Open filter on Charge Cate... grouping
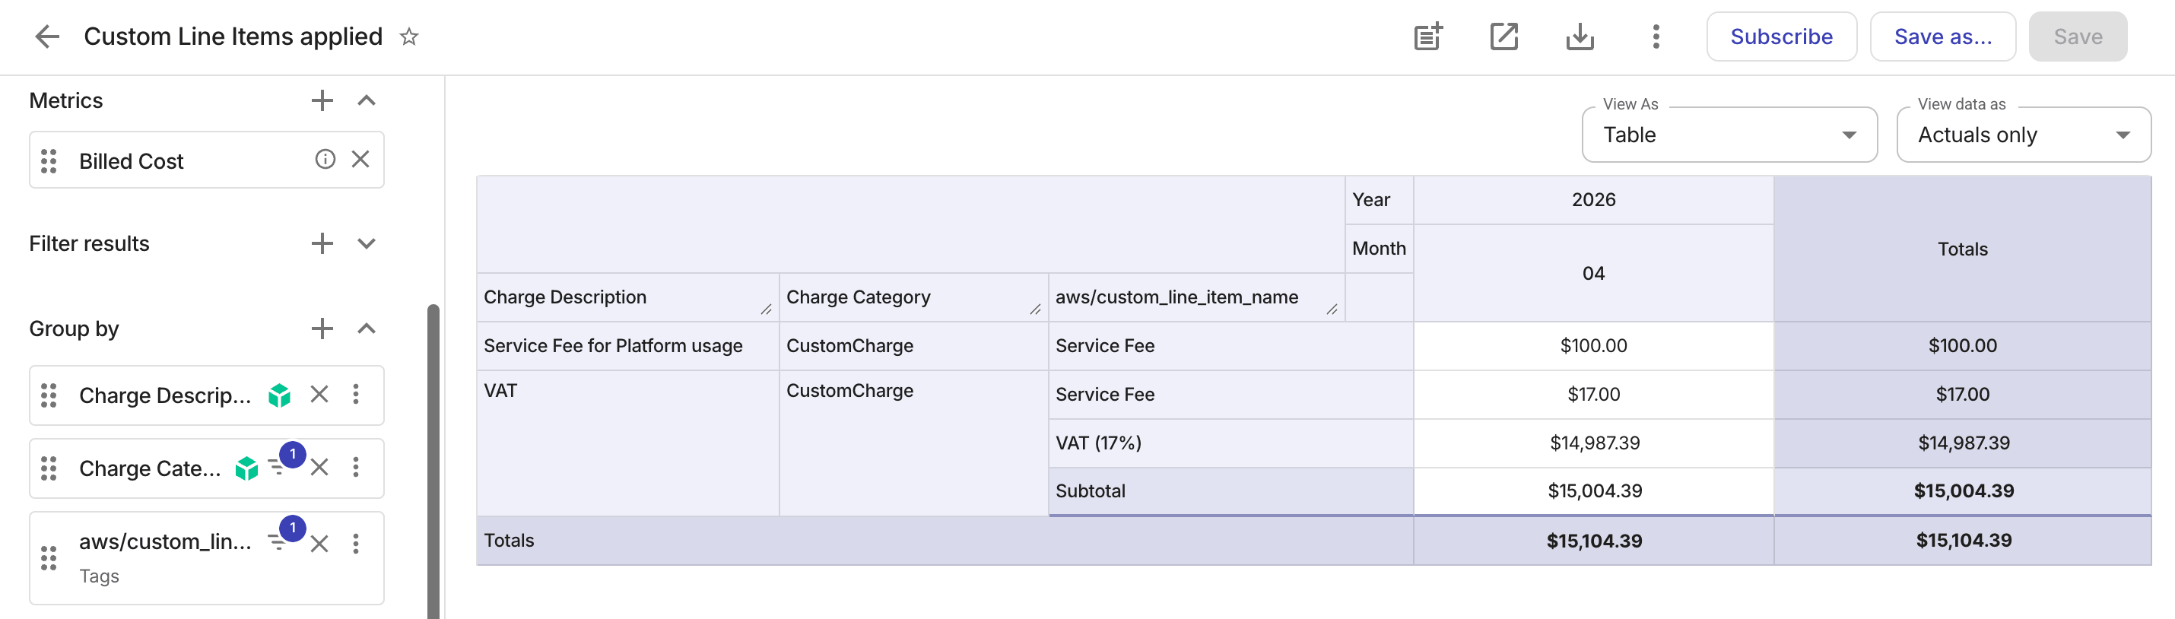Screen dimensions: 2175x619 click(278, 465)
